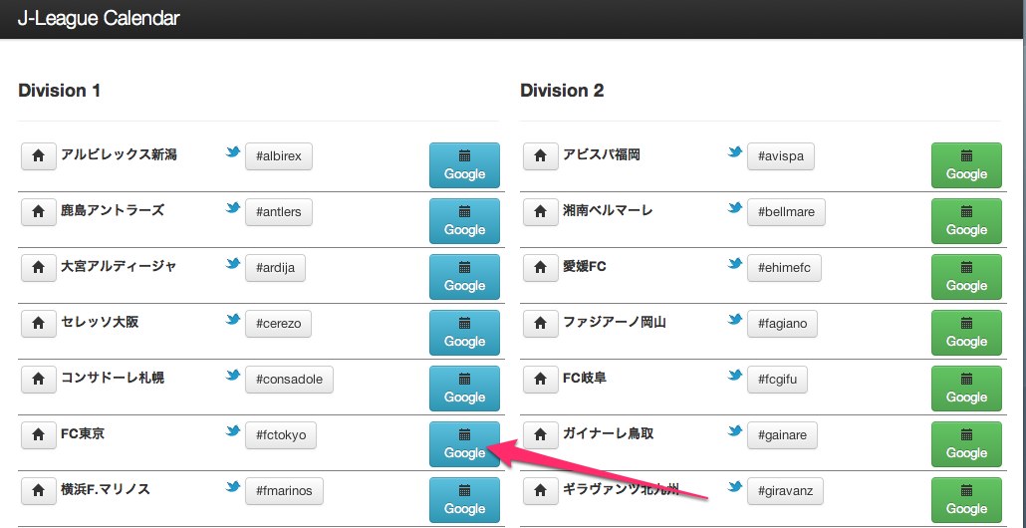The image size is (1026, 528).
Task: Add 湘南ベルマーレ schedule via Google button
Action: click(966, 221)
